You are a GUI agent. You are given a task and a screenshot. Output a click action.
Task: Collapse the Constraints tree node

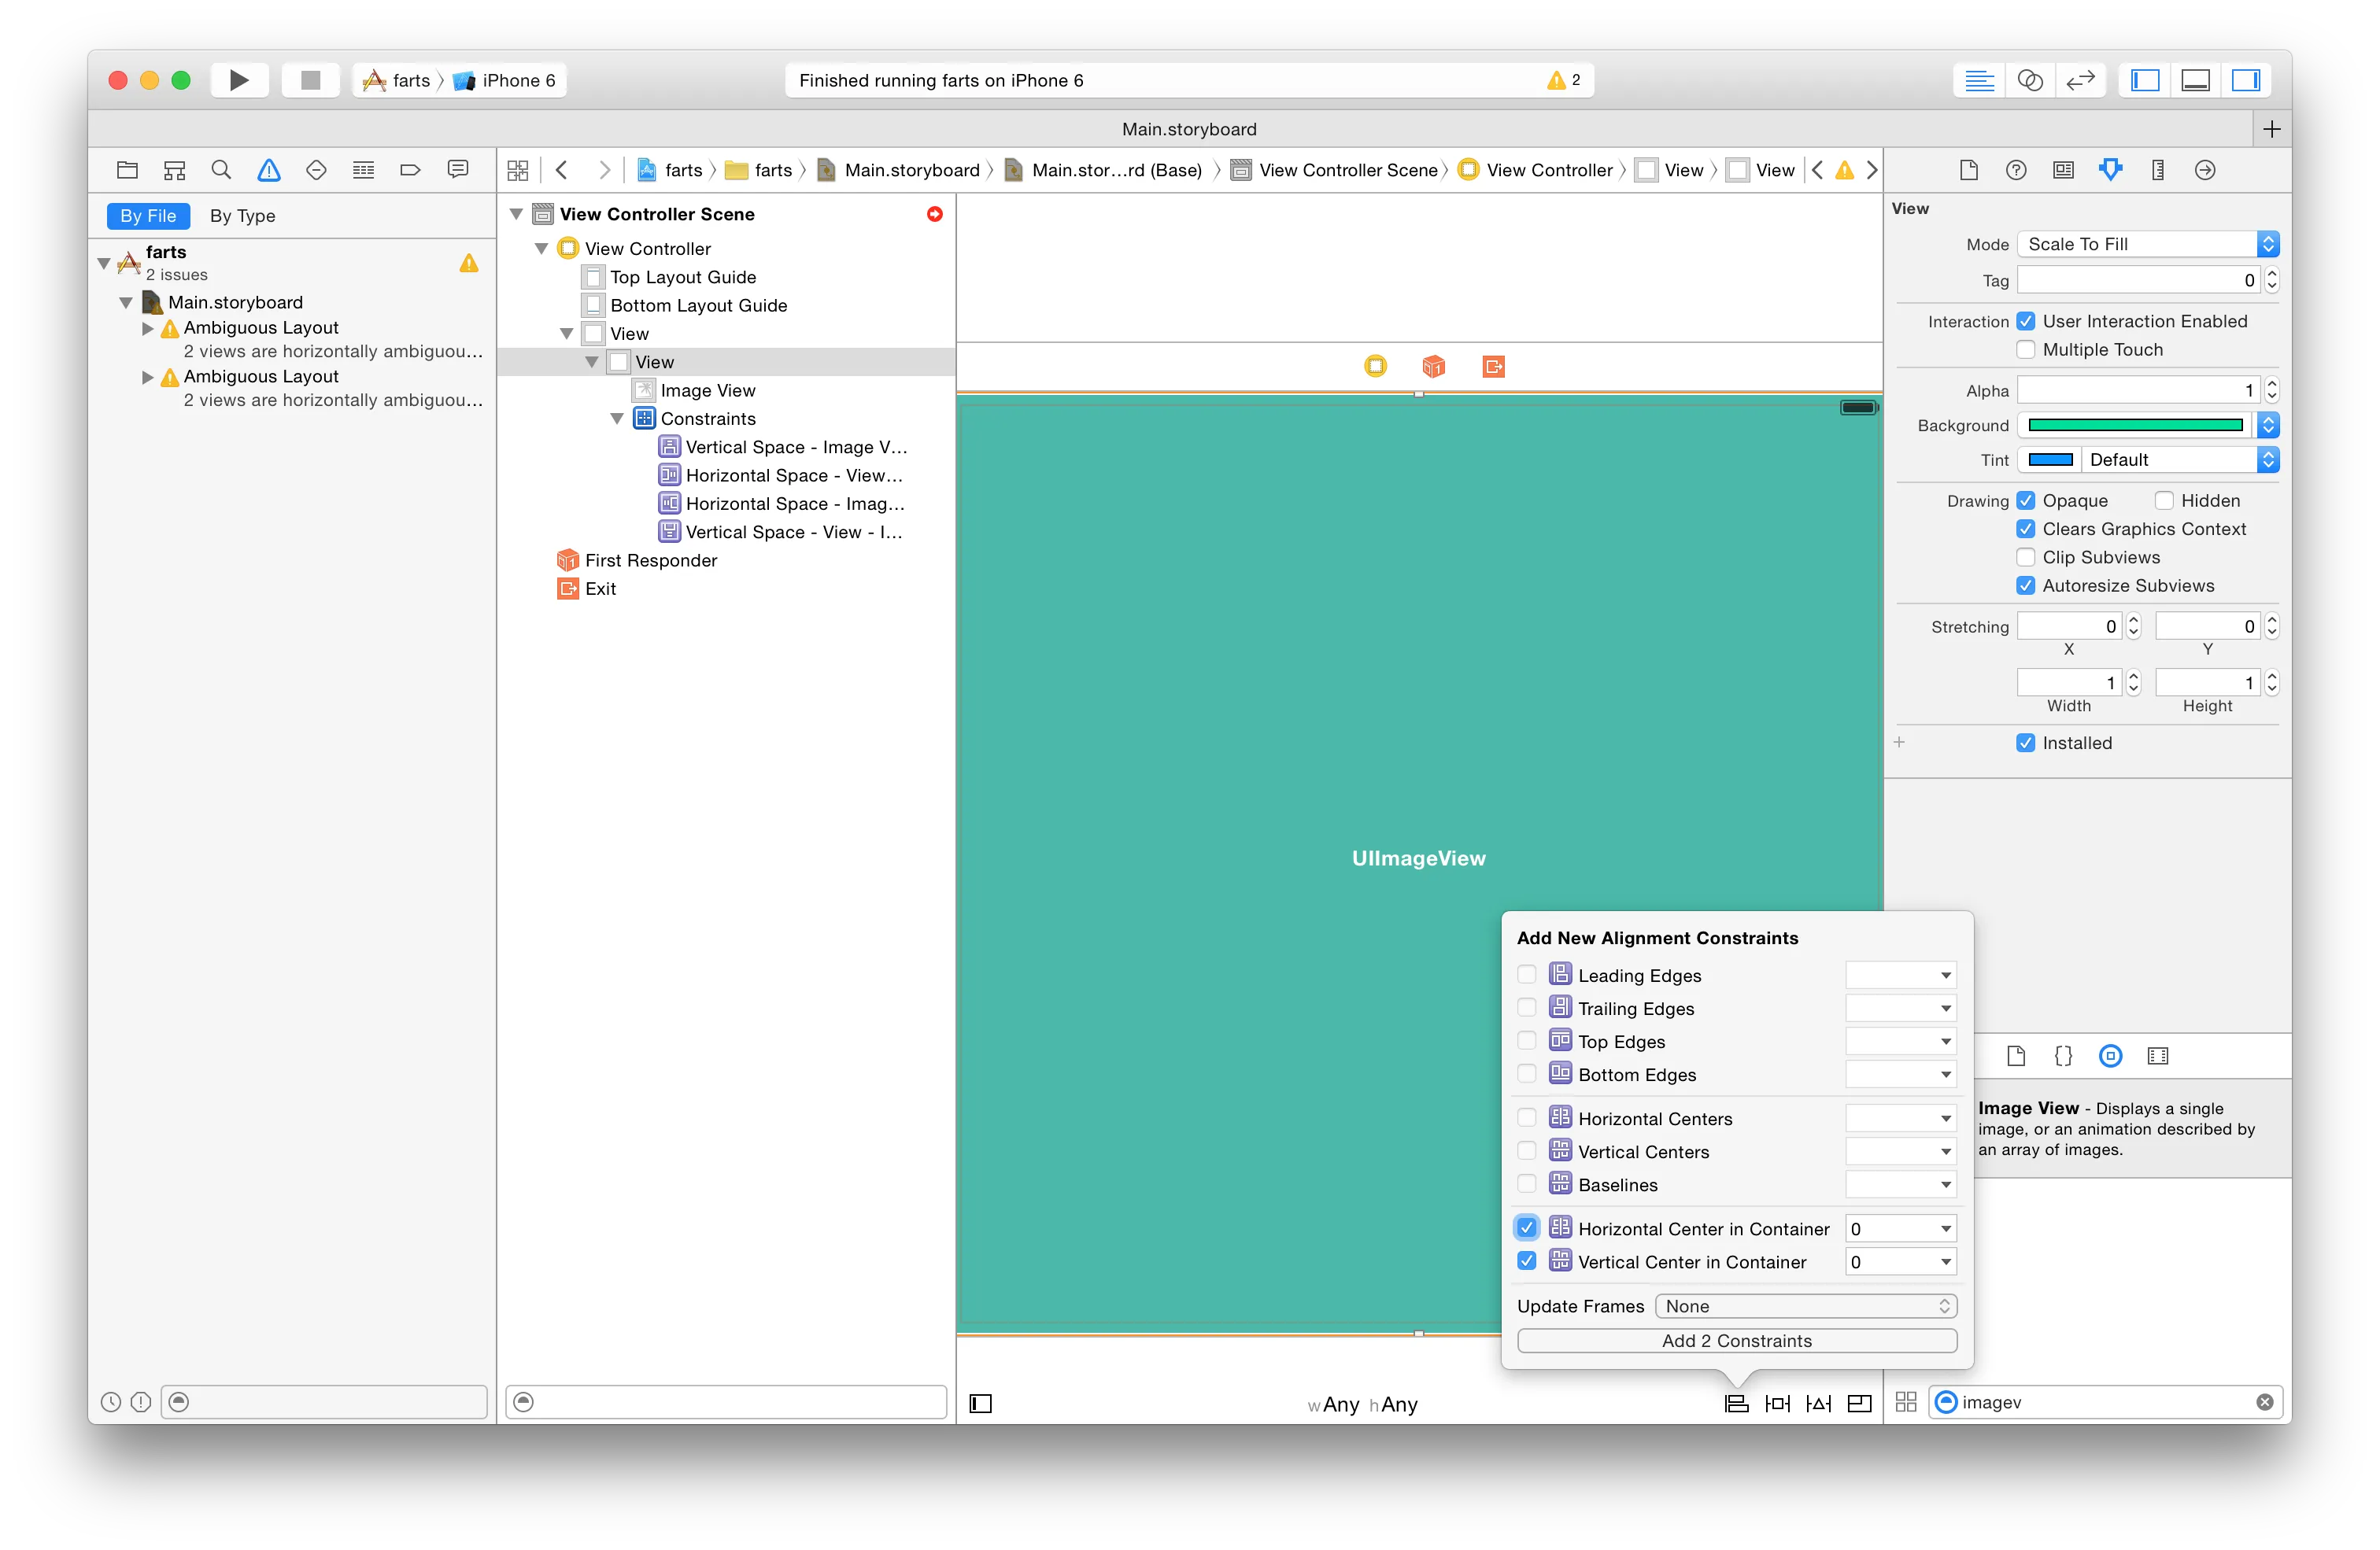617,418
